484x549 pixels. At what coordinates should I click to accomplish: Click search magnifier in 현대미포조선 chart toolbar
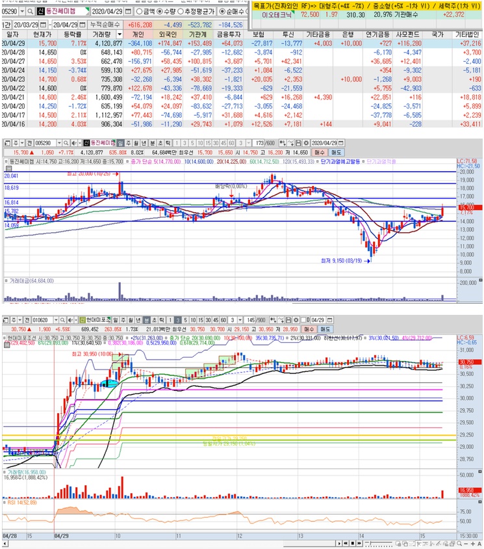62,320
